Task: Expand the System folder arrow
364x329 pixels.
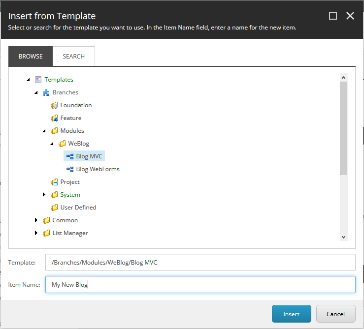Action: pyautogui.click(x=44, y=195)
